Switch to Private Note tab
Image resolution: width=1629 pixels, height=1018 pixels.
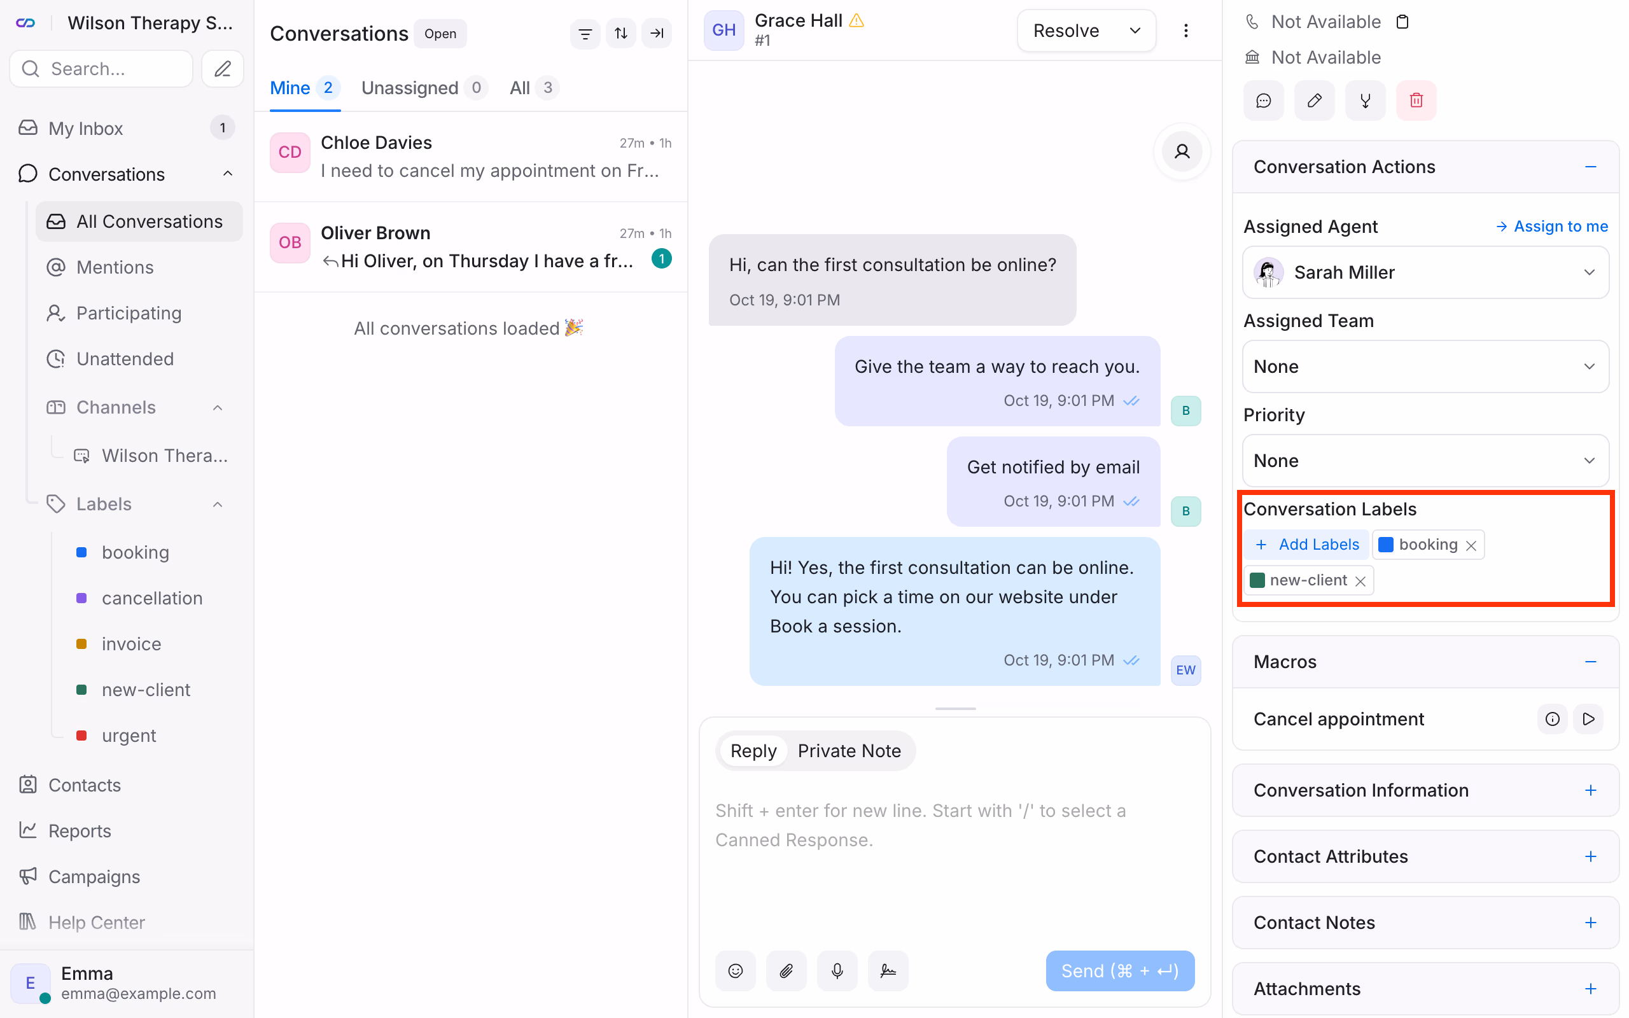click(849, 751)
